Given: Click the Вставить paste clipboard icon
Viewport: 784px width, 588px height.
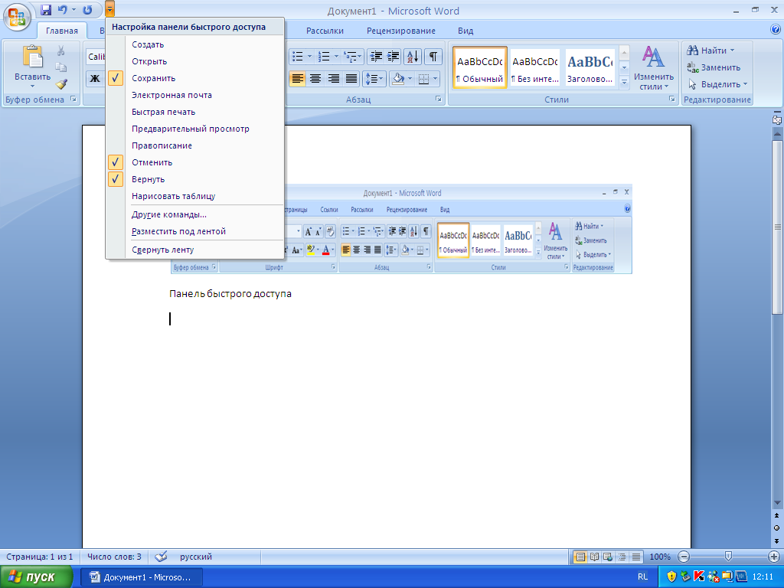Looking at the screenshot, I should click(x=32, y=57).
